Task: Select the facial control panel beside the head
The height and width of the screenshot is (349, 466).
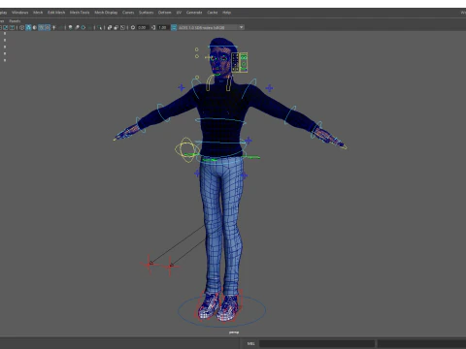Action: pos(240,62)
